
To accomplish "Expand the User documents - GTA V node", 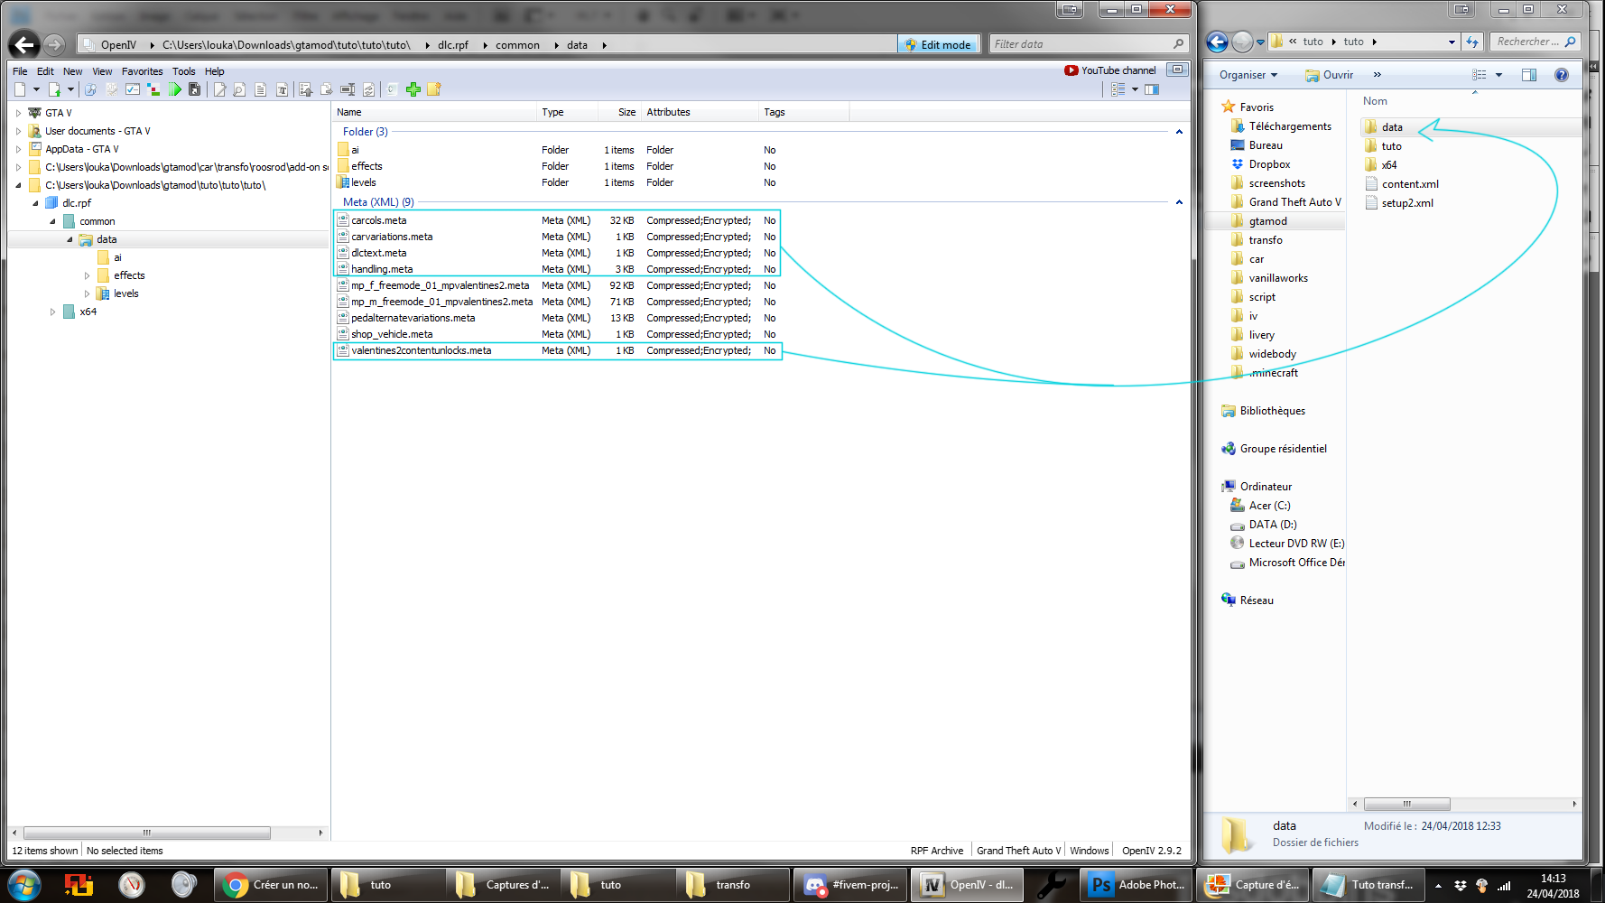I will pos(18,131).
